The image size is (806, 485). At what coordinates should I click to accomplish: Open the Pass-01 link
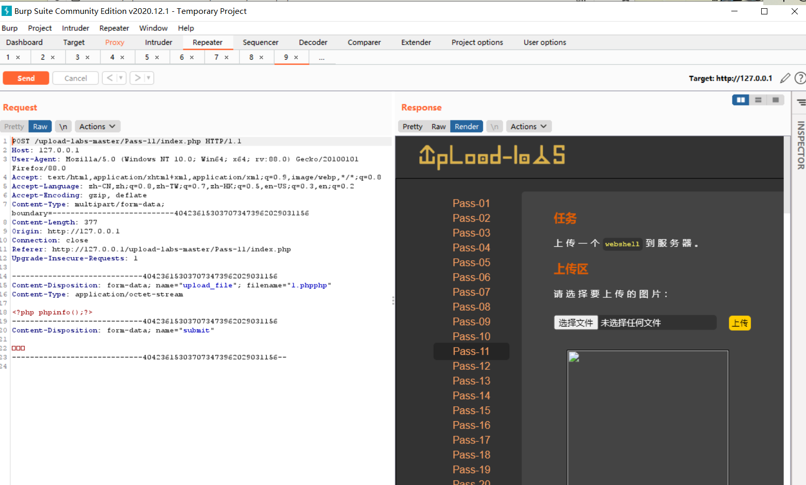[x=471, y=203]
